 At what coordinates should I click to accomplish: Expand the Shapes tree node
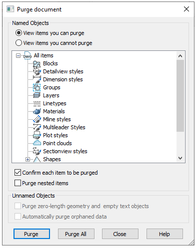(27, 159)
